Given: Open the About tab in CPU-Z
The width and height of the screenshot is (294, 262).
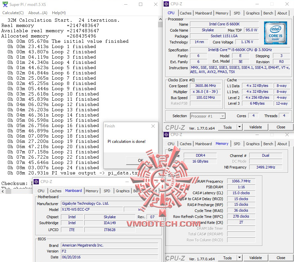Looking at the screenshot, I should [282, 13].
